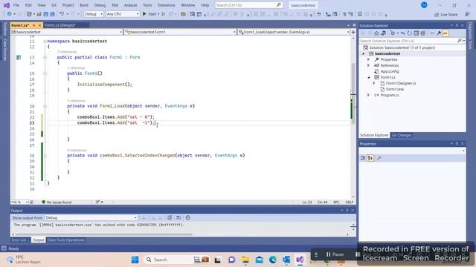This screenshot has width=476, height=267.
Task: Click the No issues found indicator
Action: pos(57,202)
